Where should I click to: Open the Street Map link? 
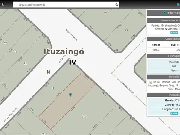174,89
